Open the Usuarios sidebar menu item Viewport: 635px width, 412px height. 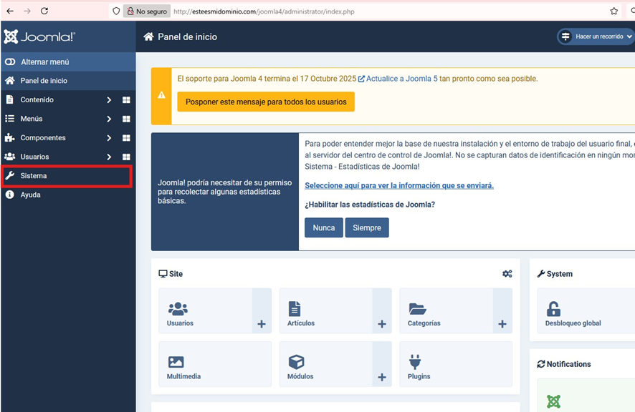point(35,157)
